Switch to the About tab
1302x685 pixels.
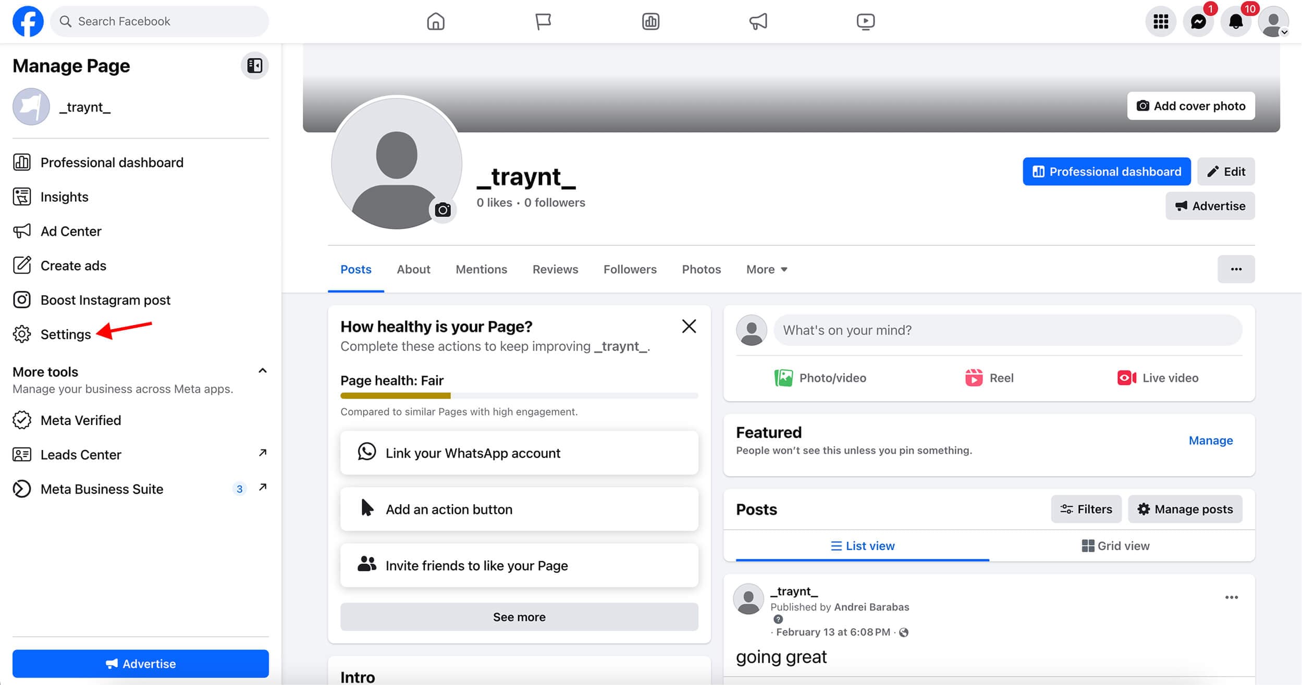(x=413, y=269)
